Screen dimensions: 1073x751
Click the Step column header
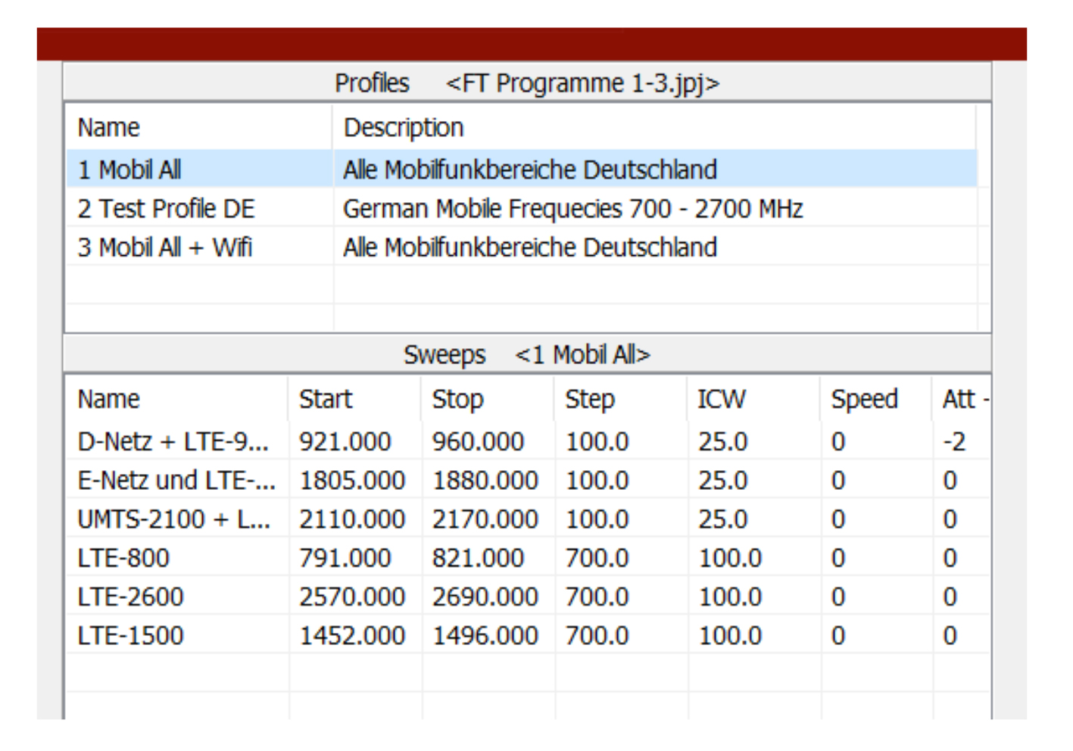(x=590, y=399)
